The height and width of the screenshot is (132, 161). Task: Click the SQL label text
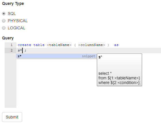click(12, 14)
